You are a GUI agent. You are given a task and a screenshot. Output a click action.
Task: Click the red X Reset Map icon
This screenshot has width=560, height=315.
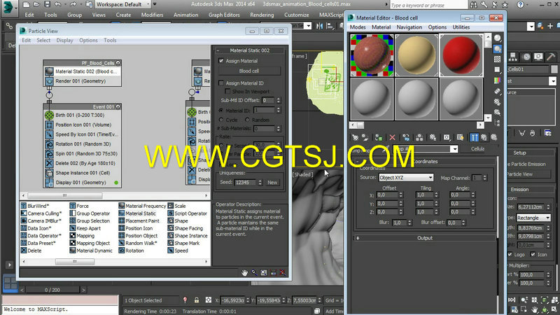pyautogui.click(x=392, y=137)
